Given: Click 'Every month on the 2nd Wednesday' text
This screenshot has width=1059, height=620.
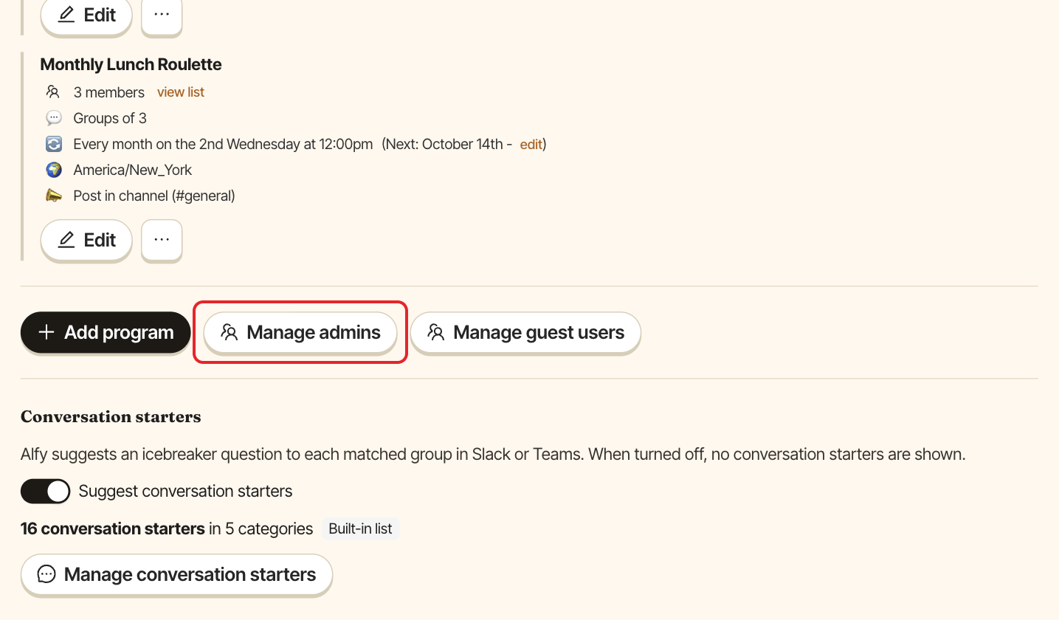Looking at the screenshot, I should click(x=187, y=144).
